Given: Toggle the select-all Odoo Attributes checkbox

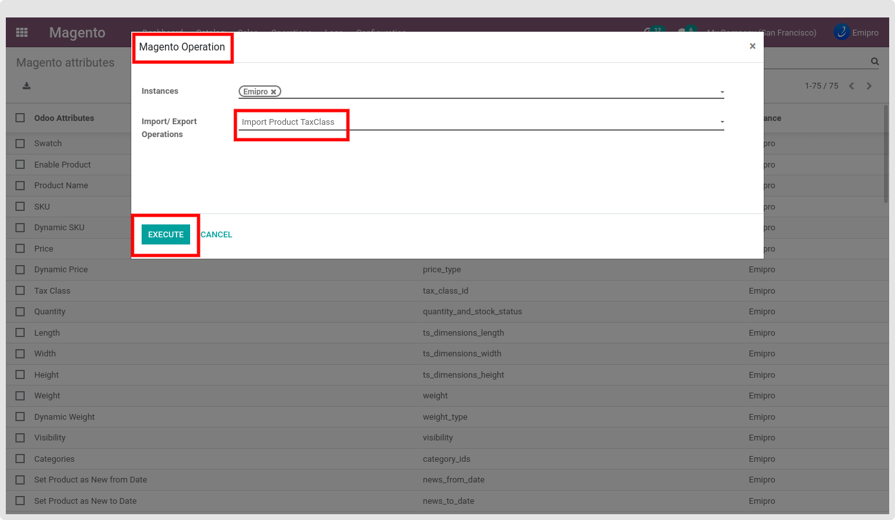Looking at the screenshot, I should tap(21, 118).
